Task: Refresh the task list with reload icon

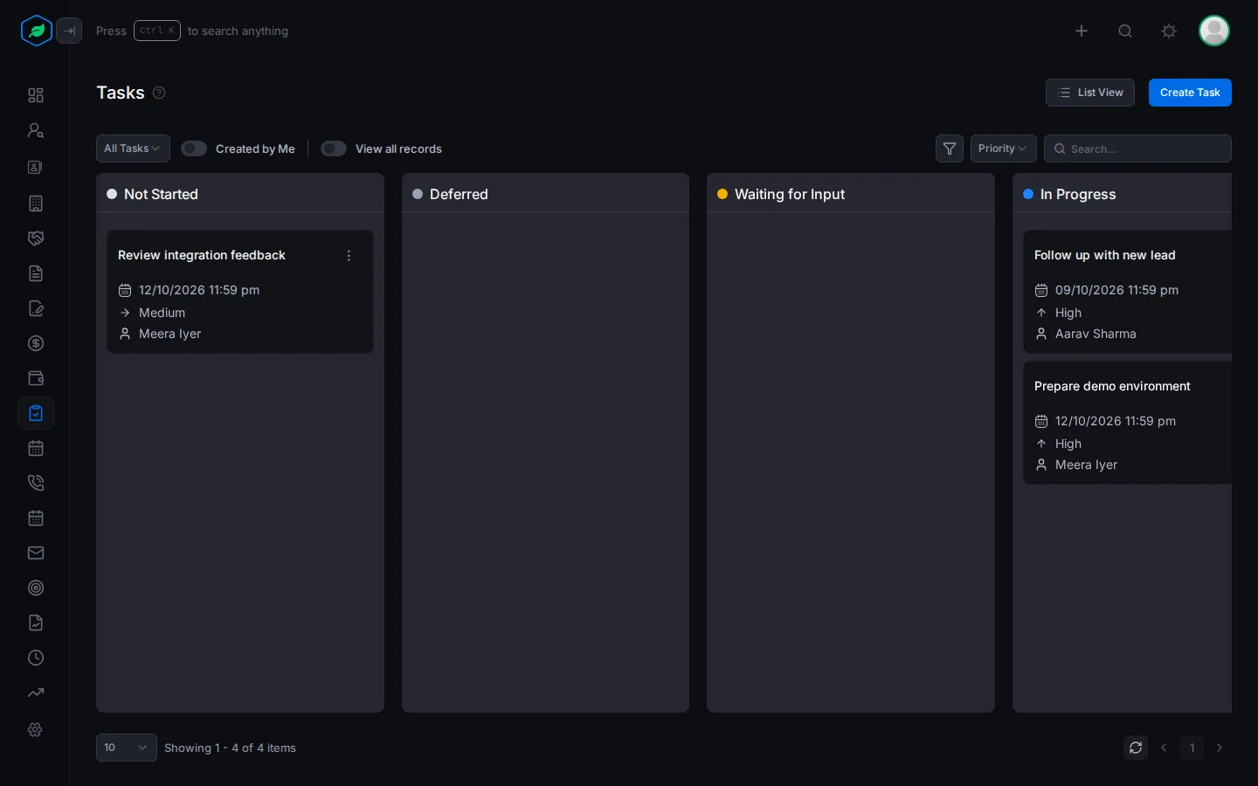Action: [x=1136, y=748]
